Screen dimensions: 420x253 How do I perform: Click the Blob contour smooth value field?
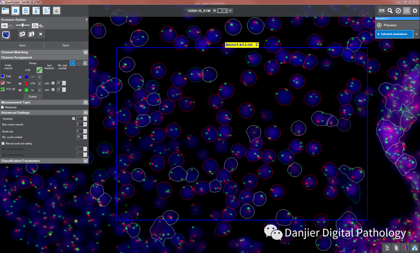tap(80, 124)
